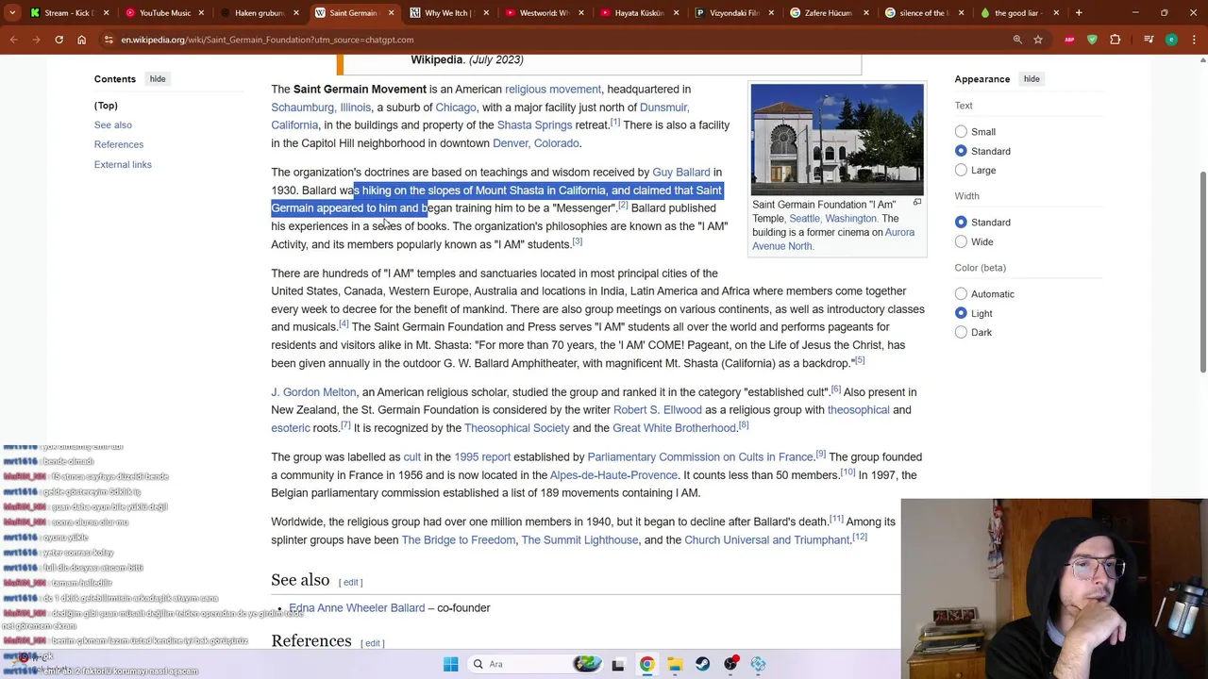Hide the Contents sidebar
This screenshot has width=1208, height=679.
tap(158, 79)
